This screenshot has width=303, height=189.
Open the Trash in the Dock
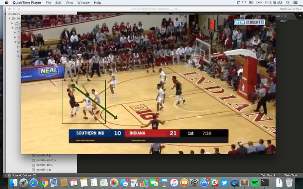pyautogui.click(x=289, y=183)
